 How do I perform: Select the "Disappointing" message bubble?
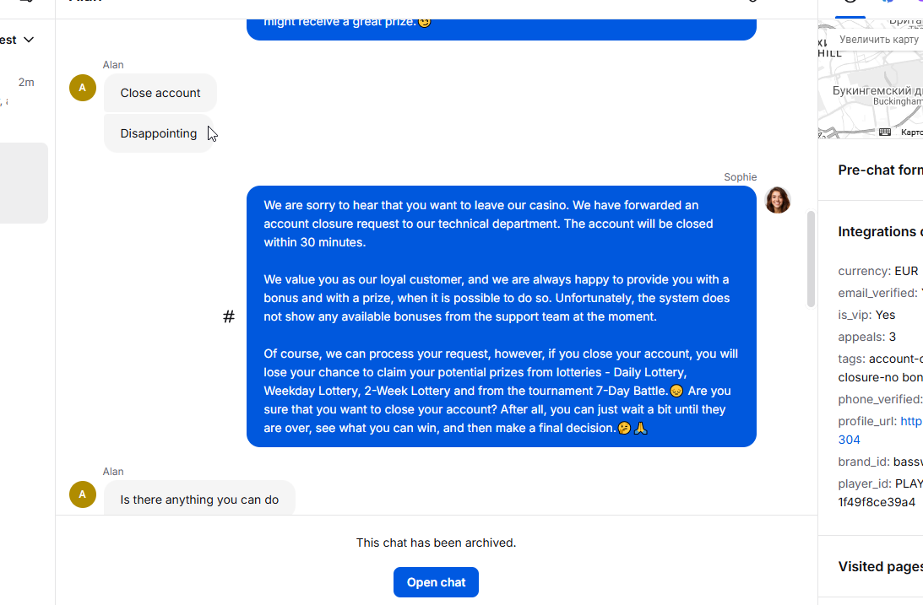click(x=159, y=133)
